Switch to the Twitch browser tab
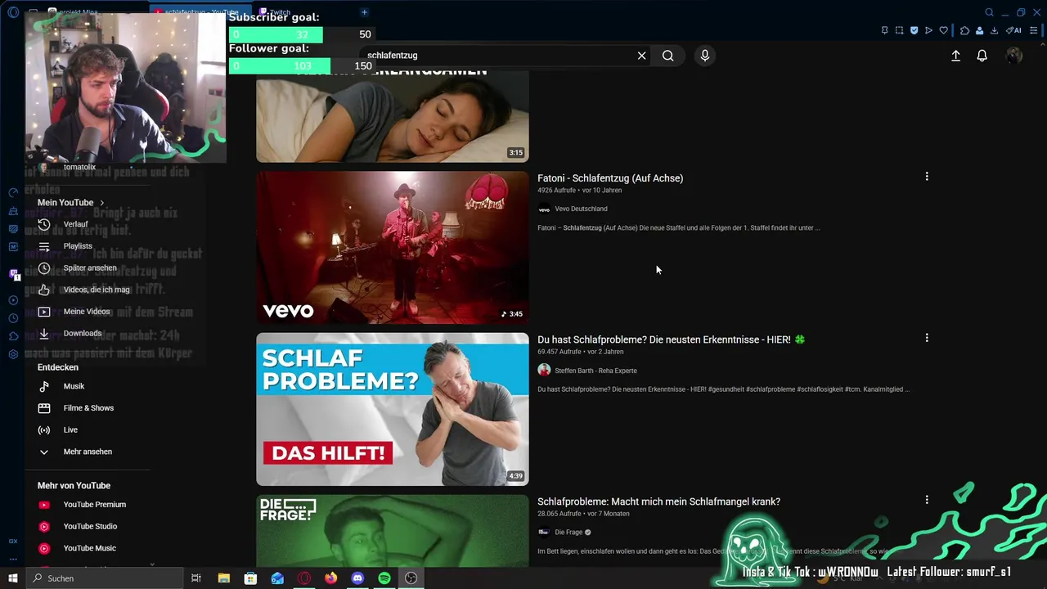 280,12
